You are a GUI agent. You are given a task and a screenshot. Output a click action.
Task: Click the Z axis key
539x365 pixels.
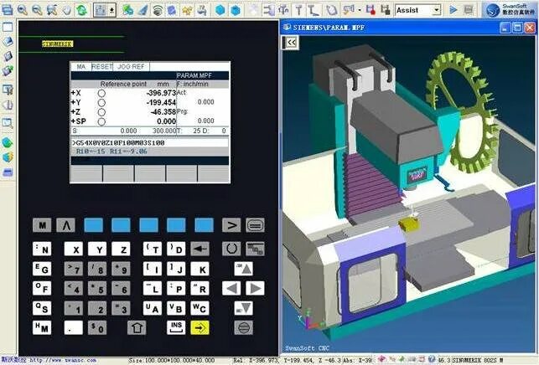coord(121,249)
